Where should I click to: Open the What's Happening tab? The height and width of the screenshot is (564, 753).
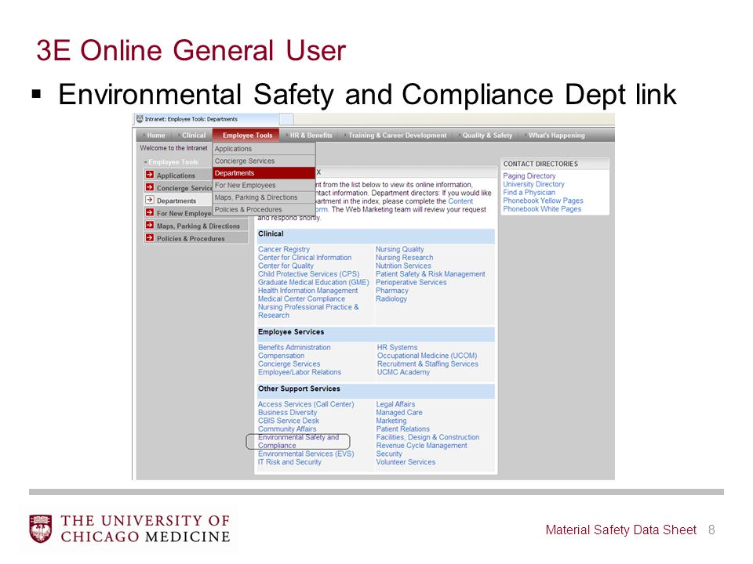pyautogui.click(x=555, y=136)
